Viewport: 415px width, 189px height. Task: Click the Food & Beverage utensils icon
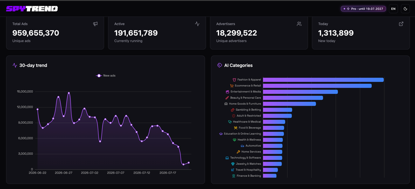pos(235,128)
